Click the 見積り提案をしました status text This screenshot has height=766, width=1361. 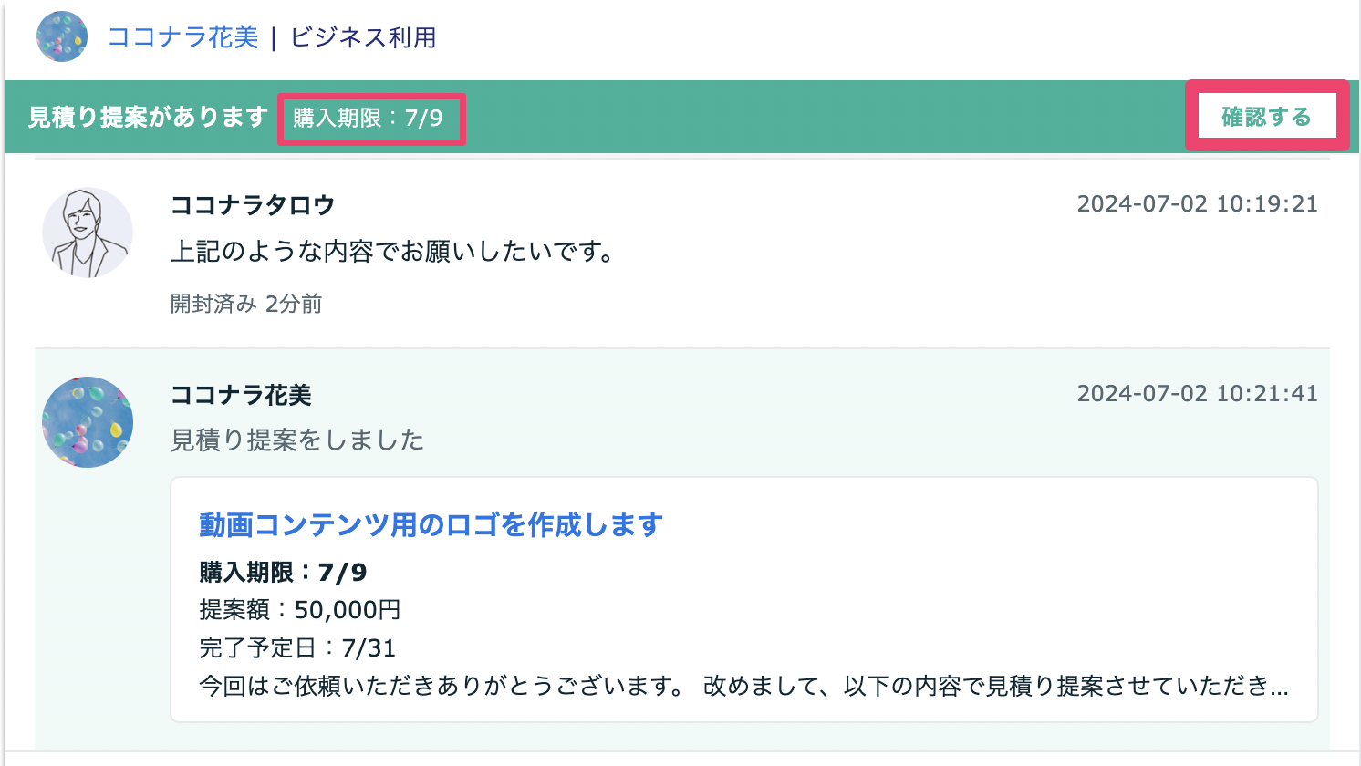297,440
